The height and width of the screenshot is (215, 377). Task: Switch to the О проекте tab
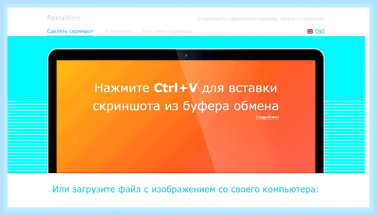pyautogui.click(x=118, y=31)
